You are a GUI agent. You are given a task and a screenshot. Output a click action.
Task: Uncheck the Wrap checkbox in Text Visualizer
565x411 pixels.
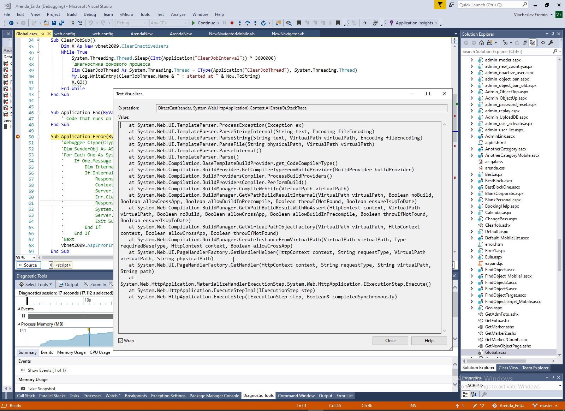pos(121,341)
